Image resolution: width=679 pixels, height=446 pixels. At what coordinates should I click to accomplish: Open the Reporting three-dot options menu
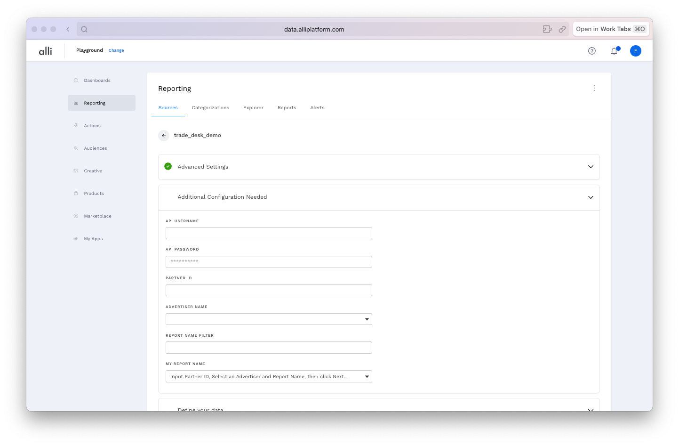(x=594, y=88)
